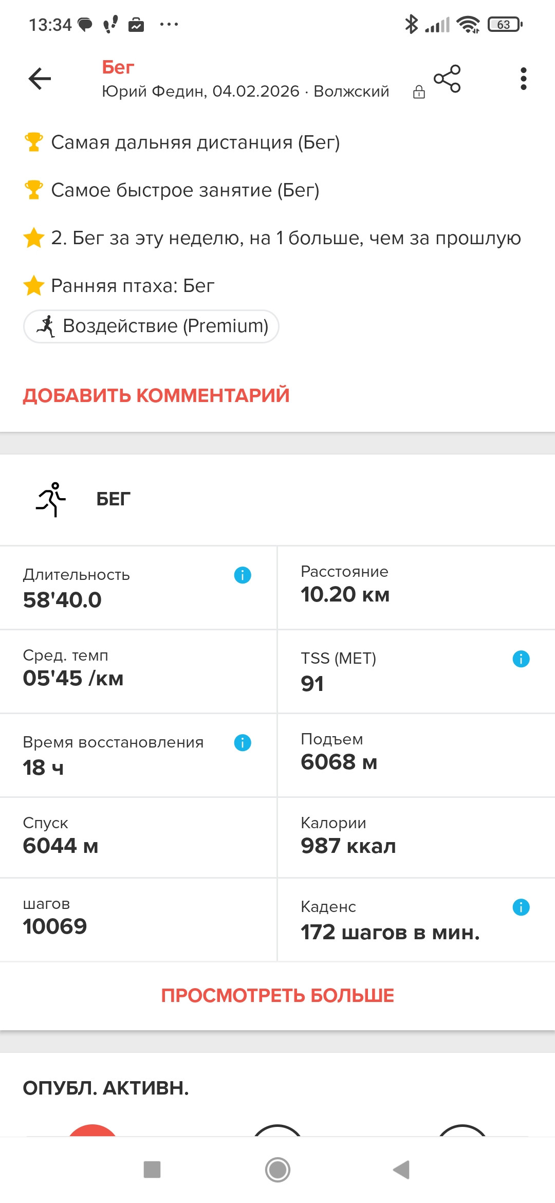
Task: Tap the Бег activity title
Action: 118,67
